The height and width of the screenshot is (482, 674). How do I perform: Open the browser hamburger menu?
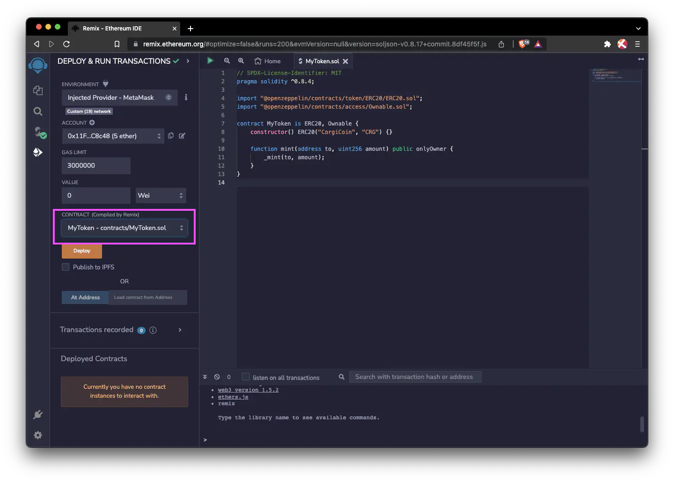tap(637, 44)
